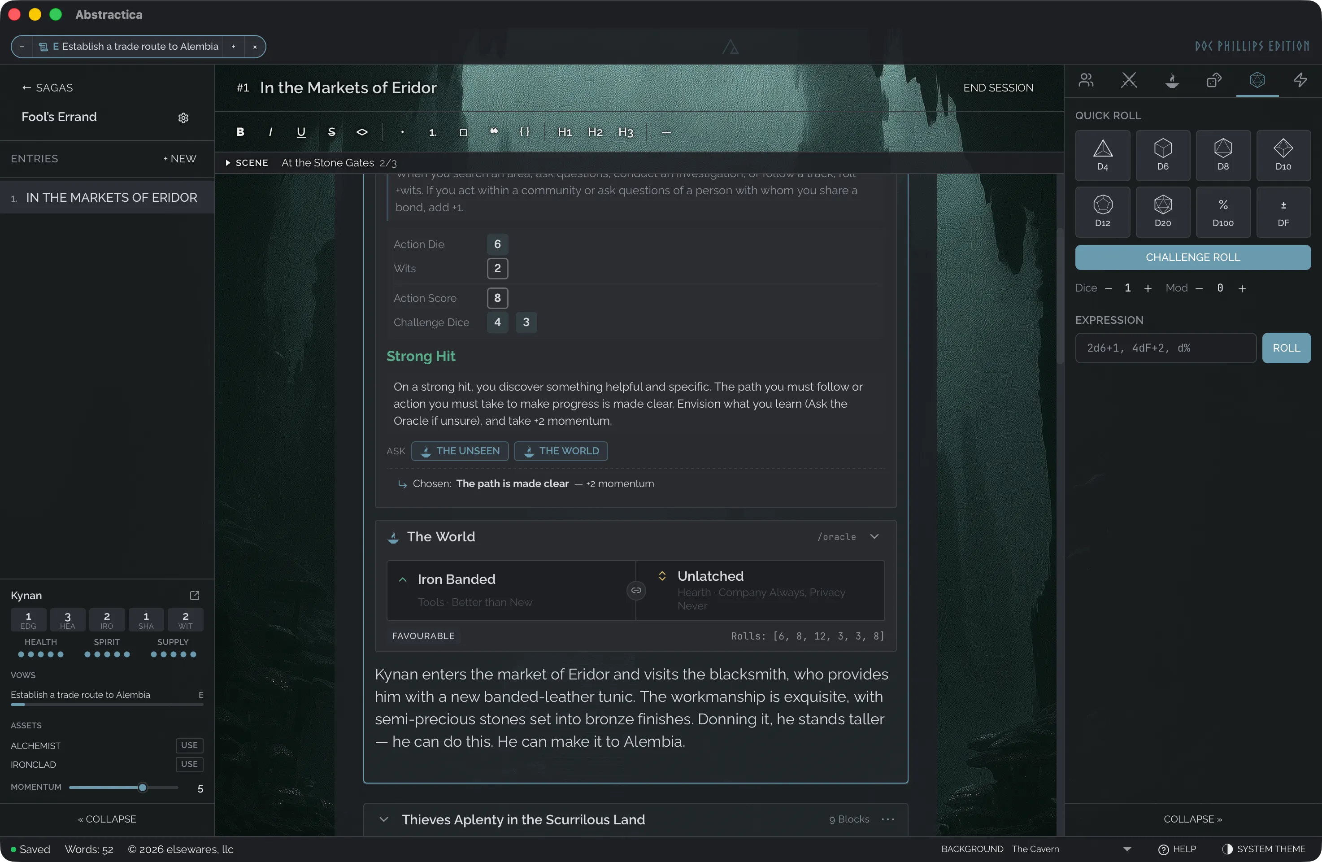The width and height of the screenshot is (1322, 862).
Task: Insert a checkbox task item
Action: coord(463,132)
